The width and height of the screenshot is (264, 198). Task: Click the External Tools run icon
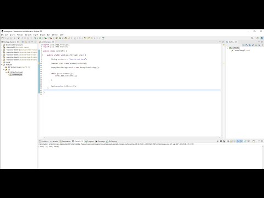51,38
